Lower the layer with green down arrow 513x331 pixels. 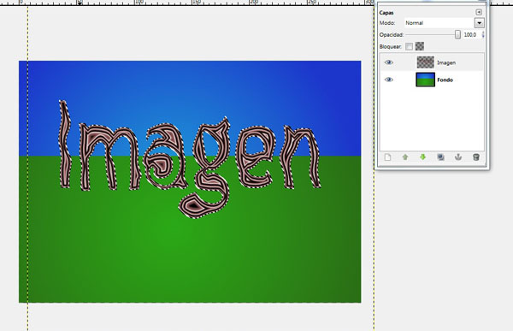point(422,157)
